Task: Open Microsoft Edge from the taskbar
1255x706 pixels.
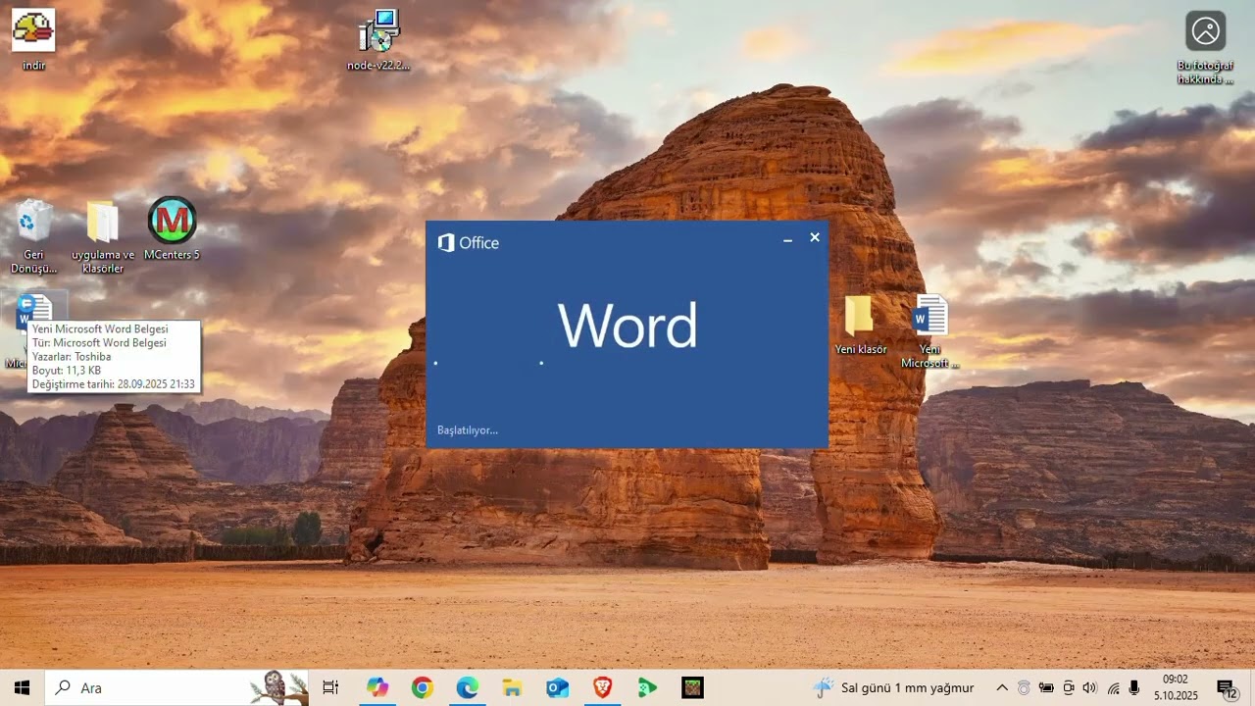Action: [468, 687]
